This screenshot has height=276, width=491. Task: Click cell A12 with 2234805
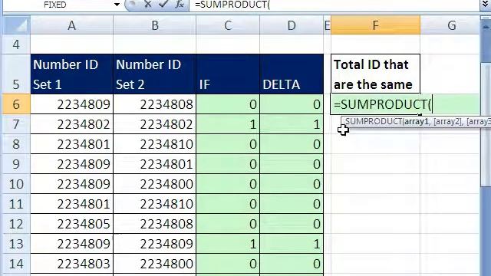point(71,224)
